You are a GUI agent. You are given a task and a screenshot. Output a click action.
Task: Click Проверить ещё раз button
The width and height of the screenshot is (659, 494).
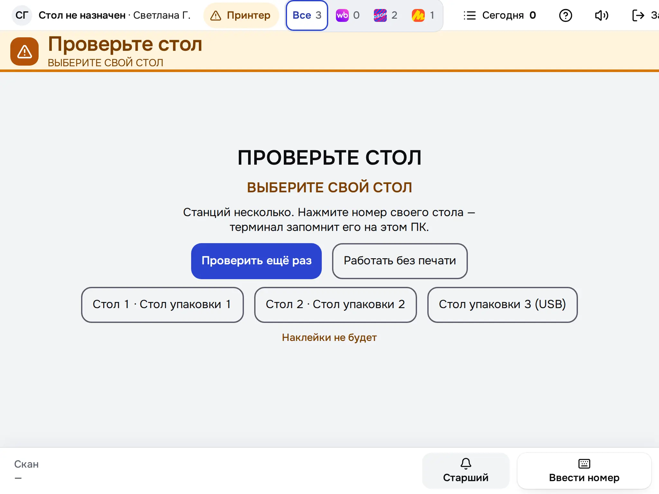coord(256,261)
